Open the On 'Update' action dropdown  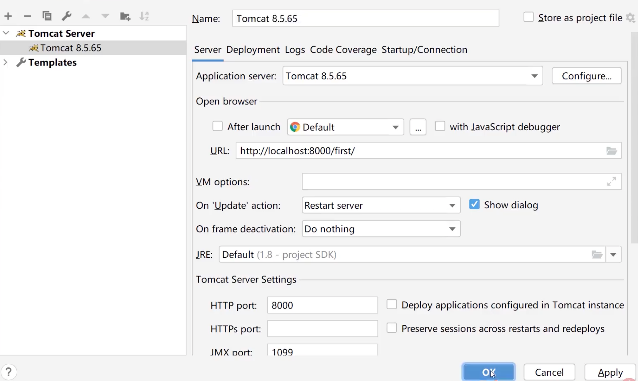pos(381,205)
